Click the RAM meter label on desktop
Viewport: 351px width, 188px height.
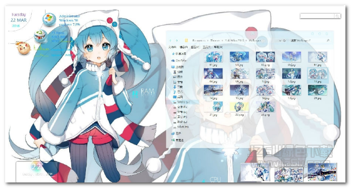[x=147, y=92]
